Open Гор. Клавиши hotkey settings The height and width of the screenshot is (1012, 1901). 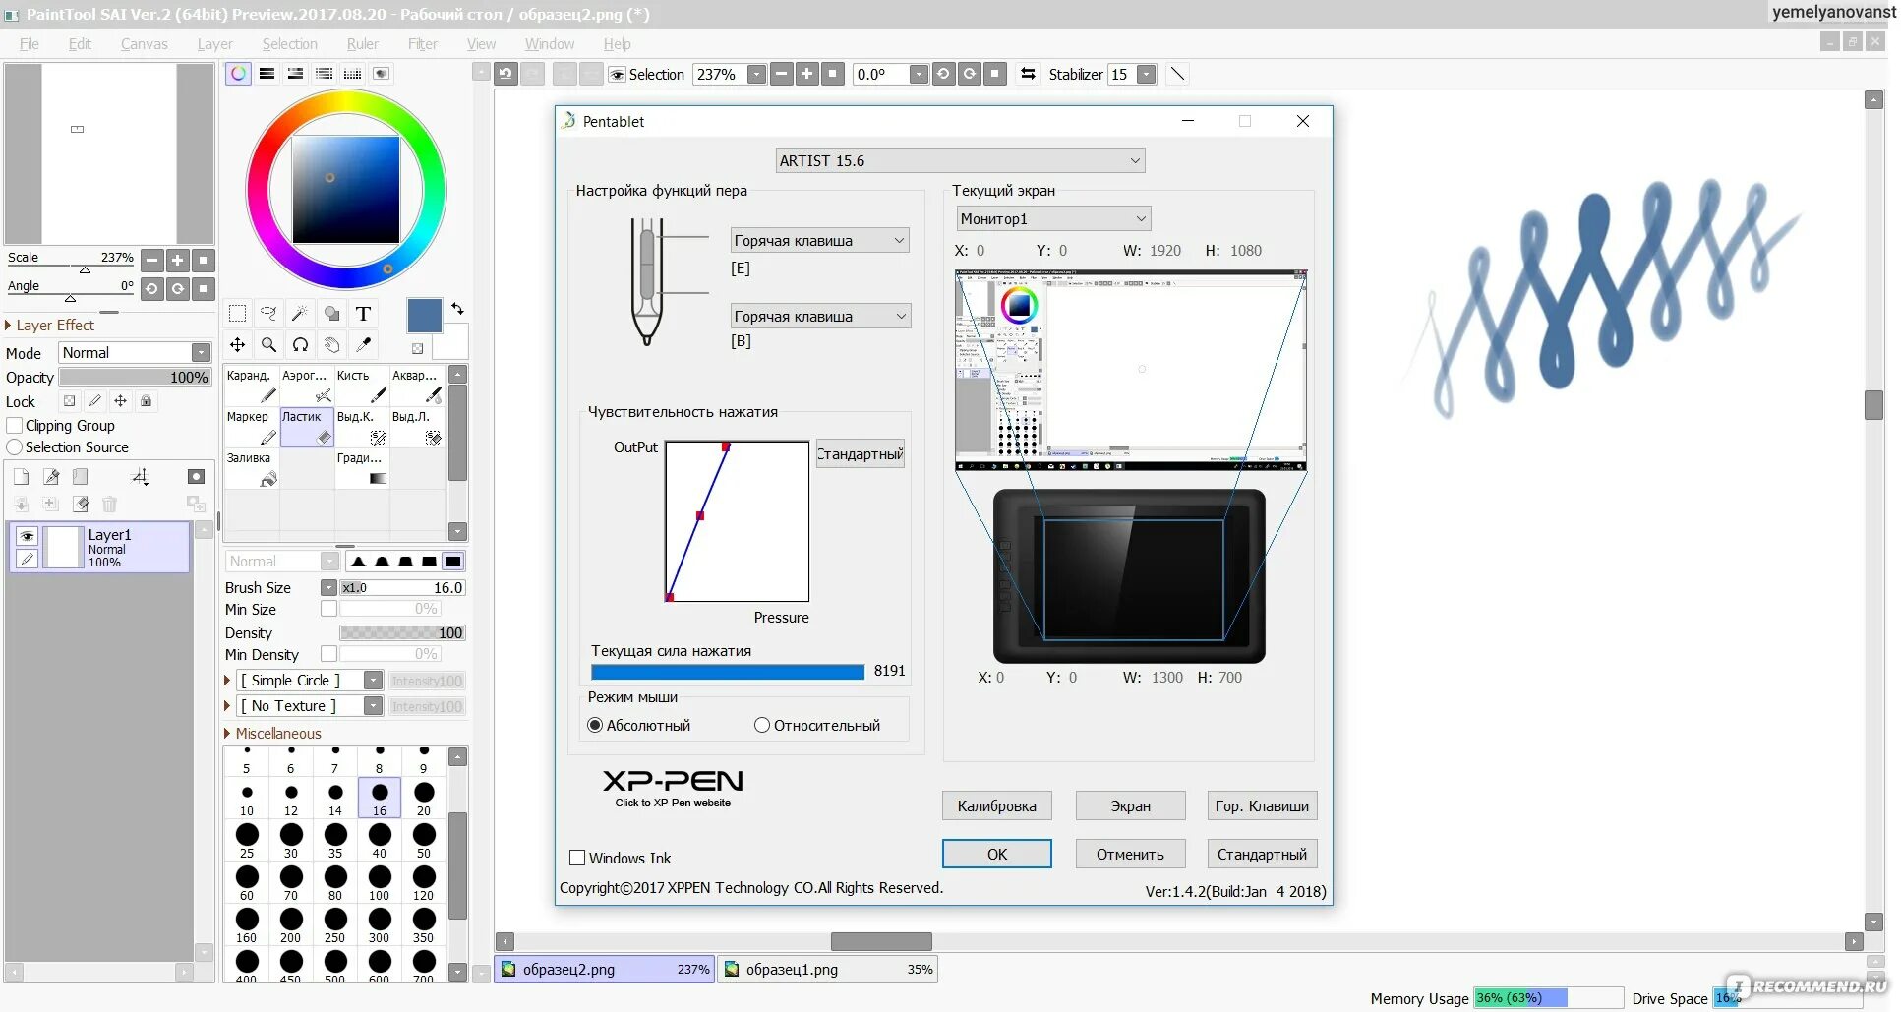tap(1262, 805)
